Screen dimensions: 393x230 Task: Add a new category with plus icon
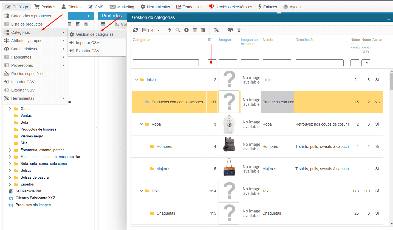[x=186, y=30]
